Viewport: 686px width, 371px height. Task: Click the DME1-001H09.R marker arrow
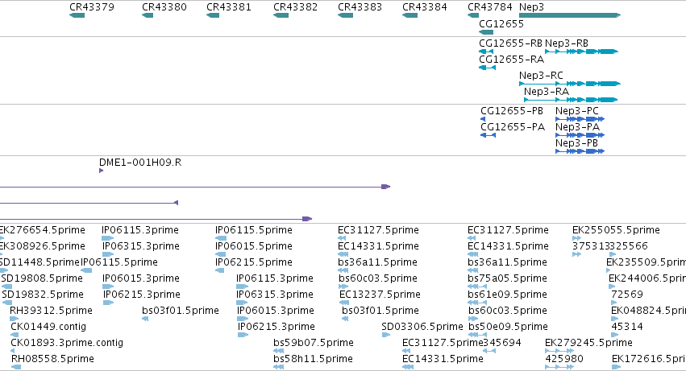(x=101, y=171)
